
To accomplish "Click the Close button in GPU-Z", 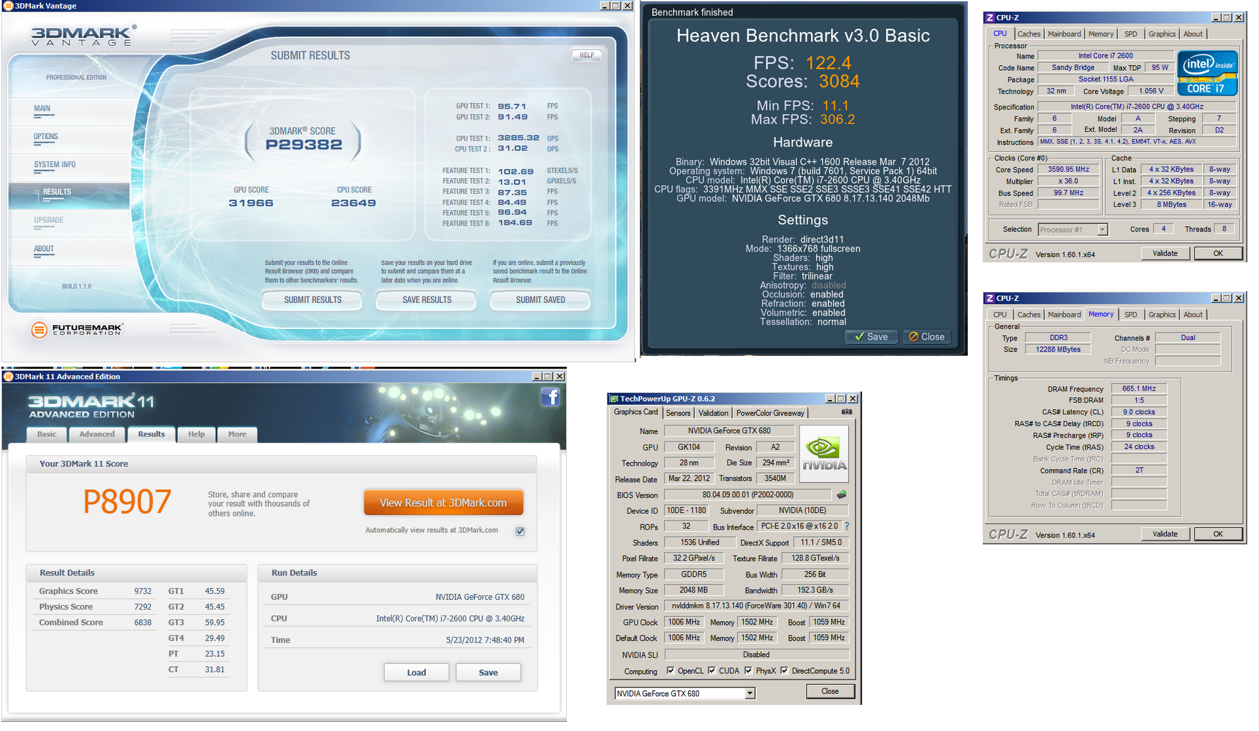I will click(x=829, y=692).
